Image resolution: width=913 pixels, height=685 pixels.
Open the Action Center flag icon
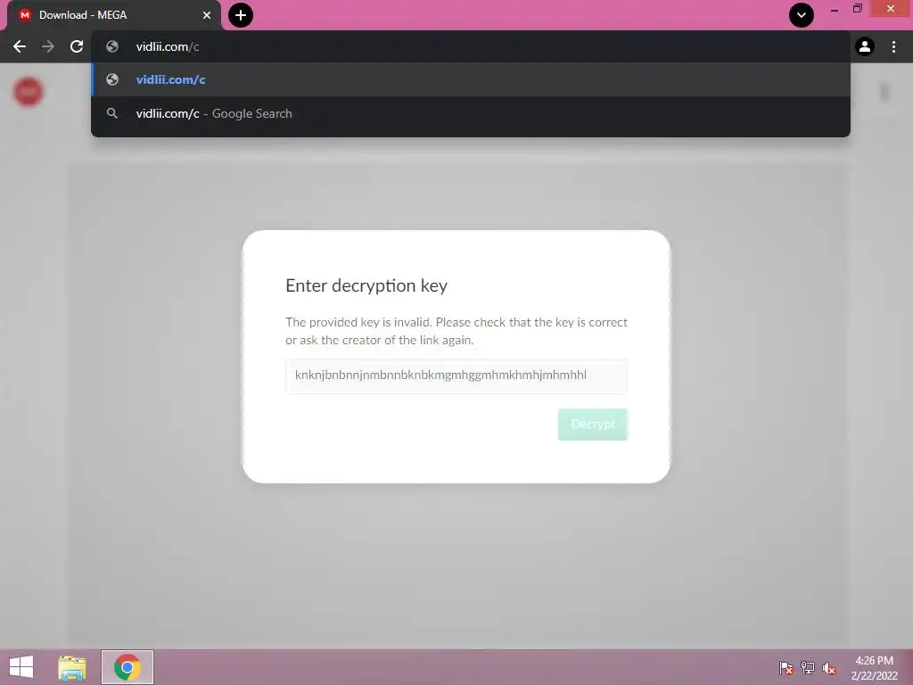pyautogui.click(x=786, y=667)
